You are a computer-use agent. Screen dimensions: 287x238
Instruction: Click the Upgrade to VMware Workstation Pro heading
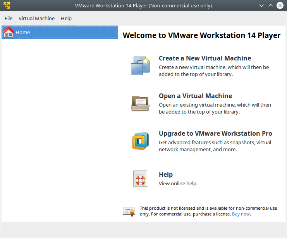(x=215, y=134)
